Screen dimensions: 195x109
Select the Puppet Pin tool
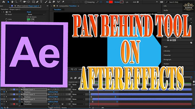click(x=63, y=2)
